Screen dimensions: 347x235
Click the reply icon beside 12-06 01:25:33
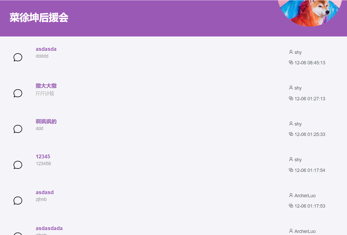tap(291, 134)
